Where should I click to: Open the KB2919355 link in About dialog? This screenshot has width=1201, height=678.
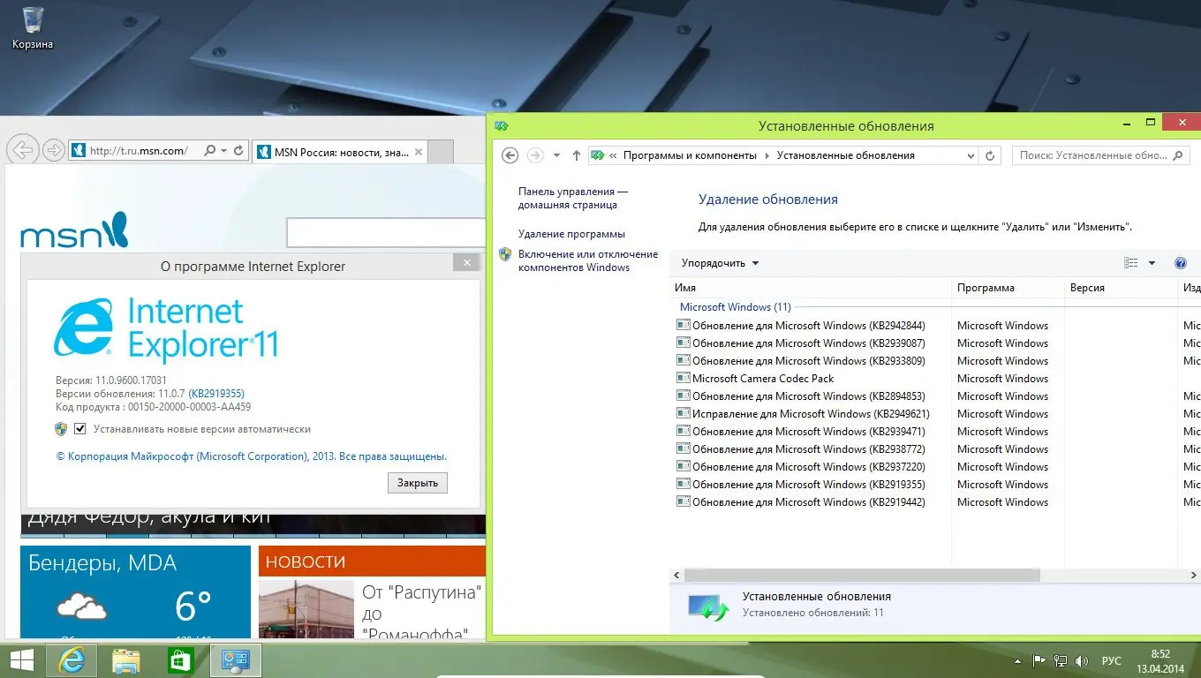pos(216,394)
